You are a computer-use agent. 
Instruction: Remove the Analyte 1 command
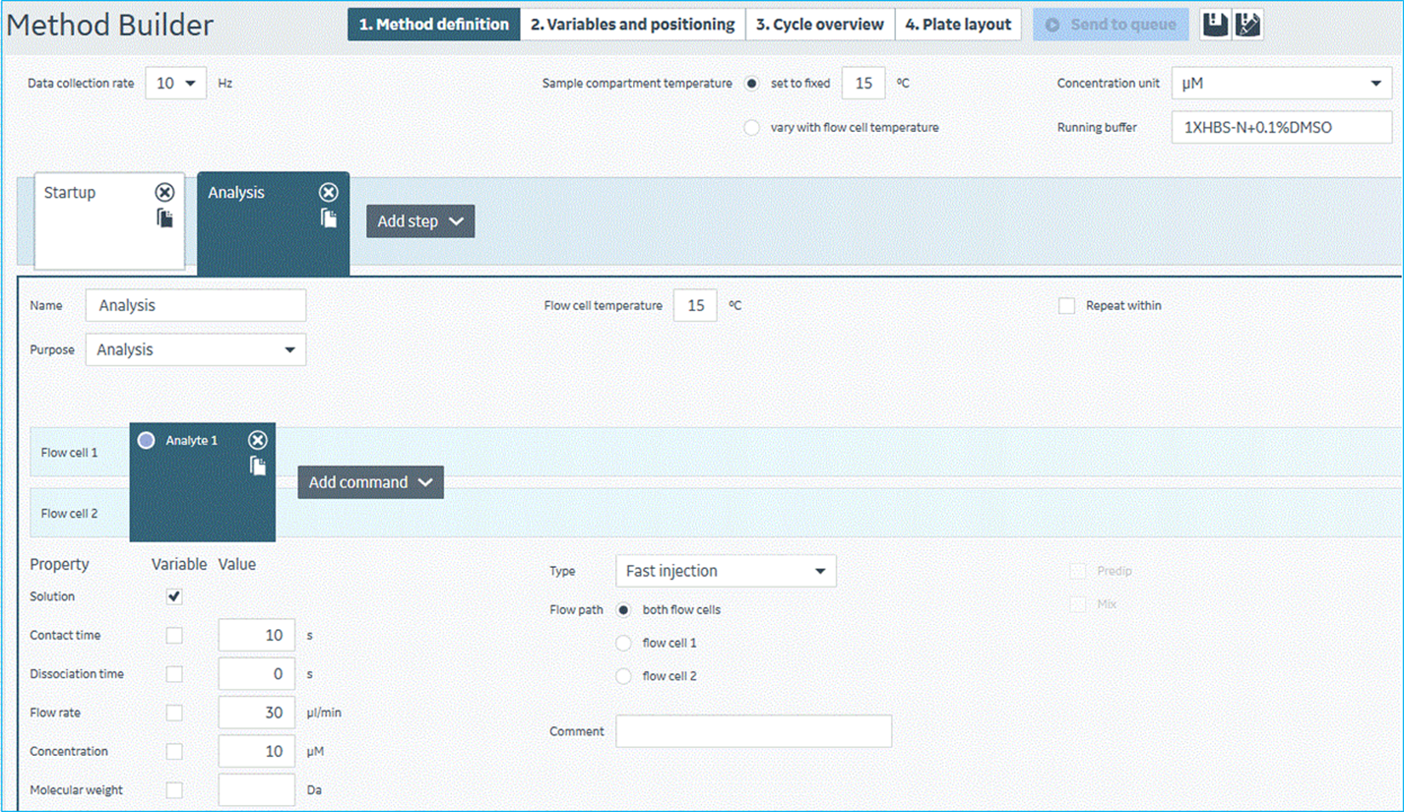pyautogui.click(x=257, y=440)
